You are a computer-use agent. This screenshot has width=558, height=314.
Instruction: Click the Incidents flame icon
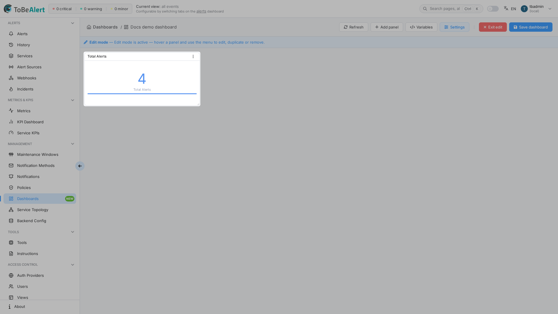point(11,89)
